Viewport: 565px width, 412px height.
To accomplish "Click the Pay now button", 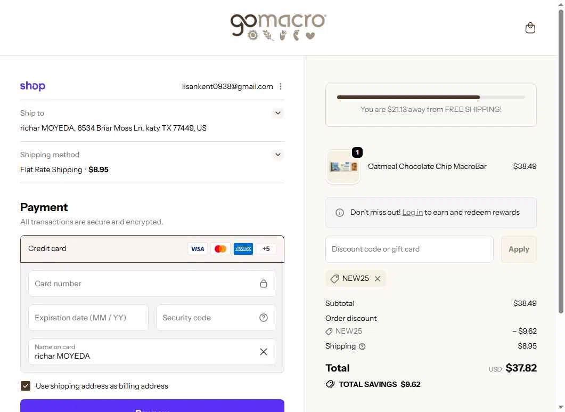I will (152, 406).
